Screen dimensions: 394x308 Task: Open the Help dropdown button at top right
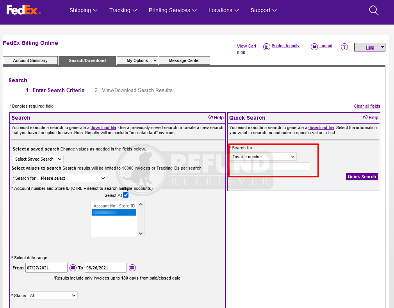[370, 47]
